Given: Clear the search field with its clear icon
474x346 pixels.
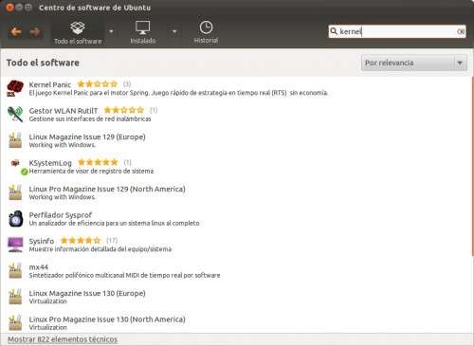Looking at the screenshot, I should pos(461,31).
